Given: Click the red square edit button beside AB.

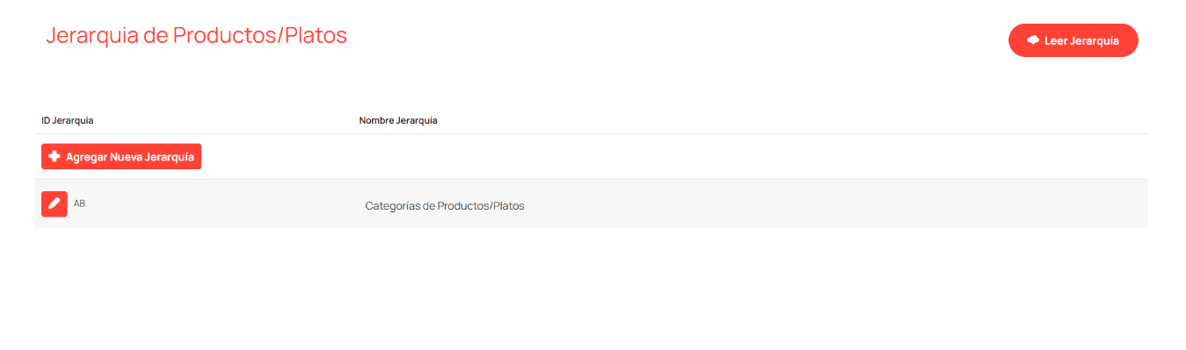Looking at the screenshot, I should tap(55, 204).
